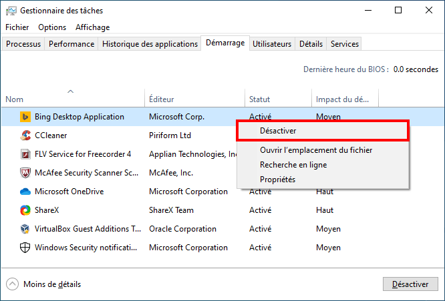Click Moyen impact in VirtualBox row
Image resolution: width=445 pixels, height=301 pixels.
pyautogui.click(x=328, y=229)
